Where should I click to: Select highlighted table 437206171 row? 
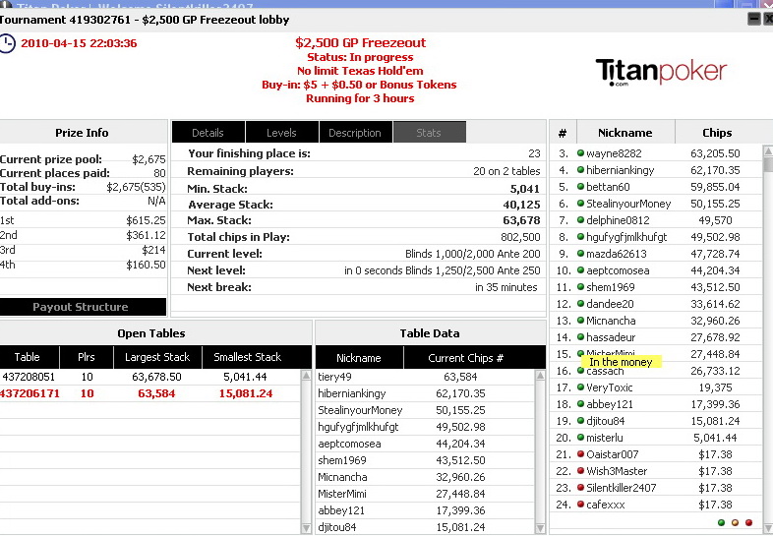(x=149, y=393)
